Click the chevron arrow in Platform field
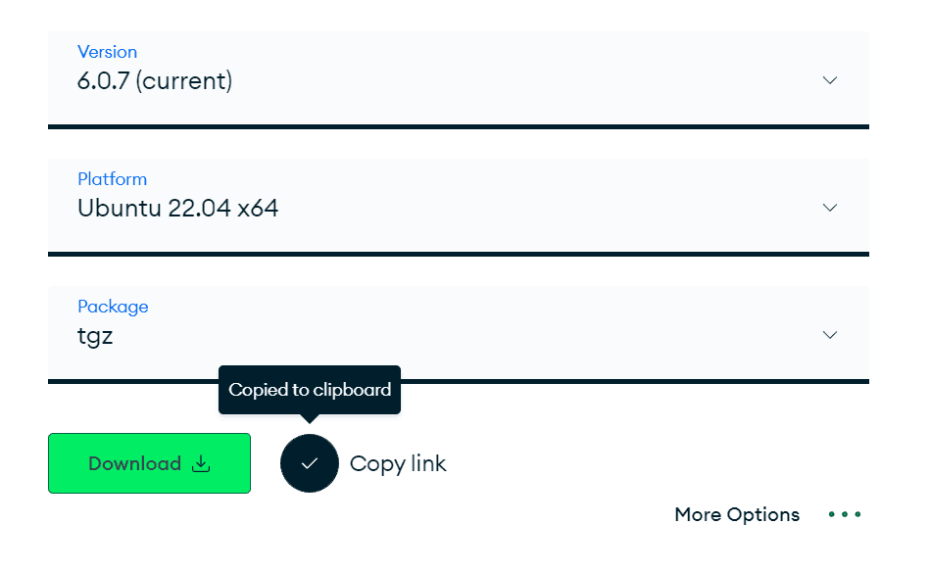Viewport: 931px width, 573px height. point(829,208)
